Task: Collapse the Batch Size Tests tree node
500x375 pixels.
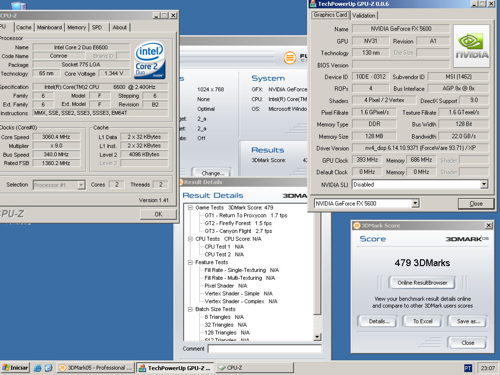Action: point(190,309)
